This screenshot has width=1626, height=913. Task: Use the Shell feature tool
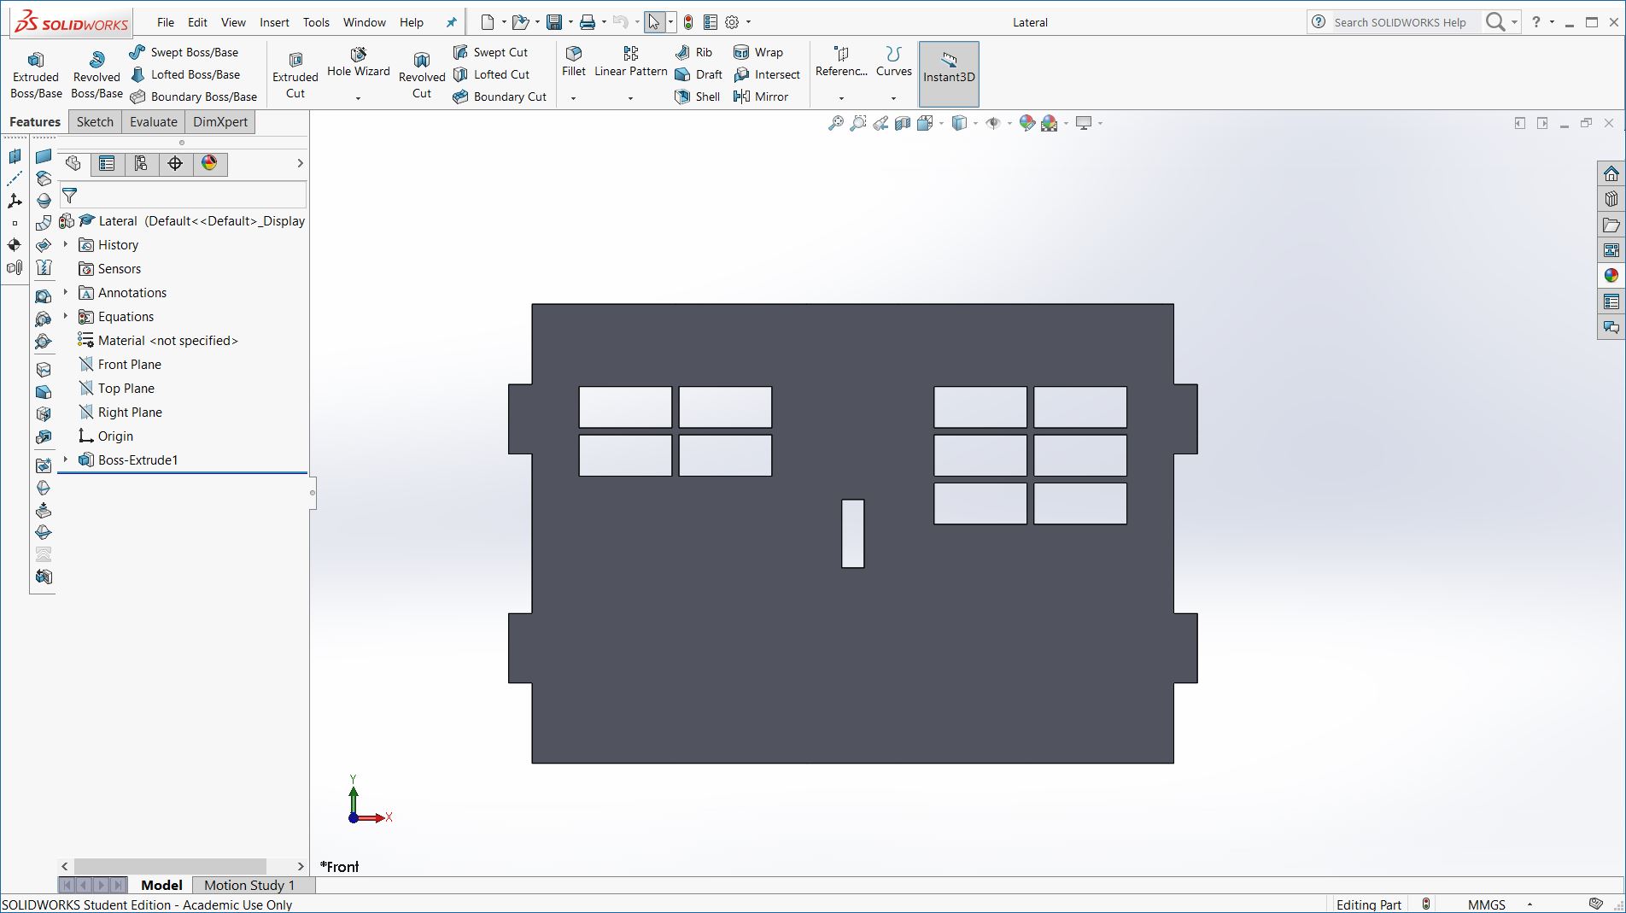(698, 97)
